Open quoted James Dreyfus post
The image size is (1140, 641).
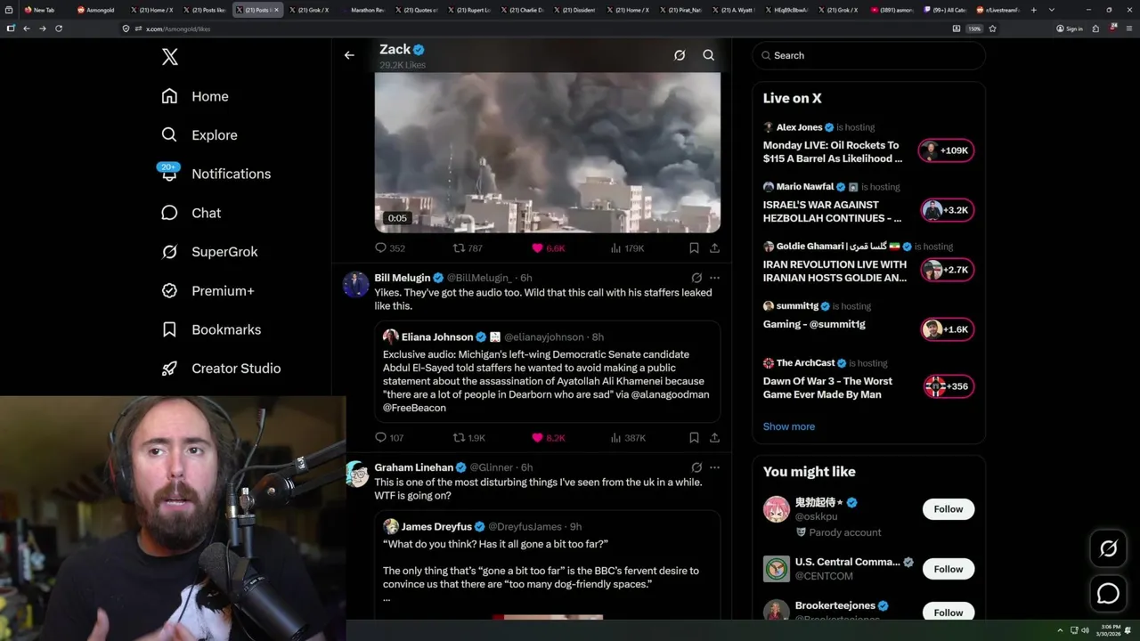547,565
